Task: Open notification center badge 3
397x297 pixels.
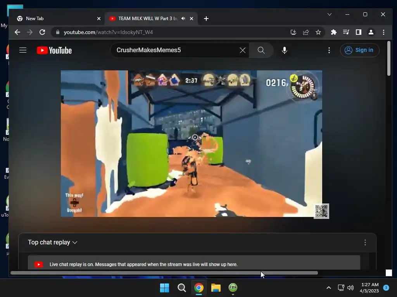Action: coord(386,288)
